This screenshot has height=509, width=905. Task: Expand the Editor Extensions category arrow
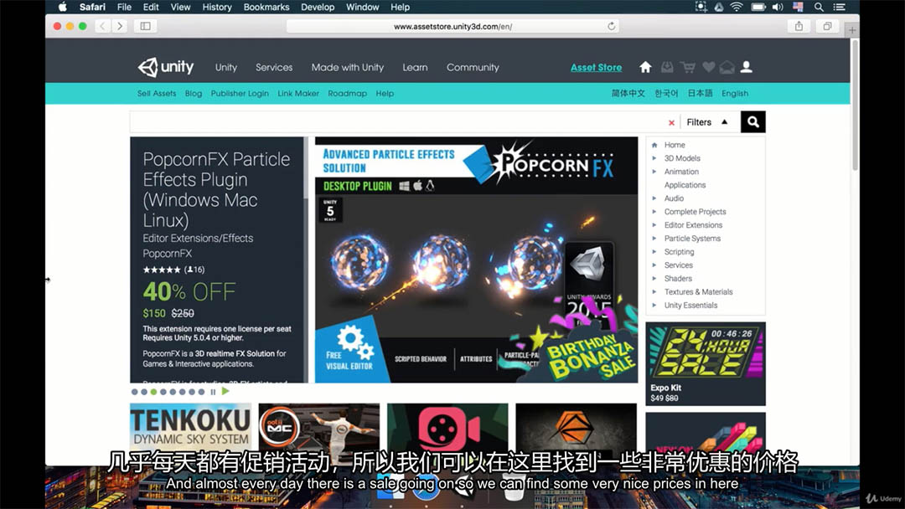[654, 225]
